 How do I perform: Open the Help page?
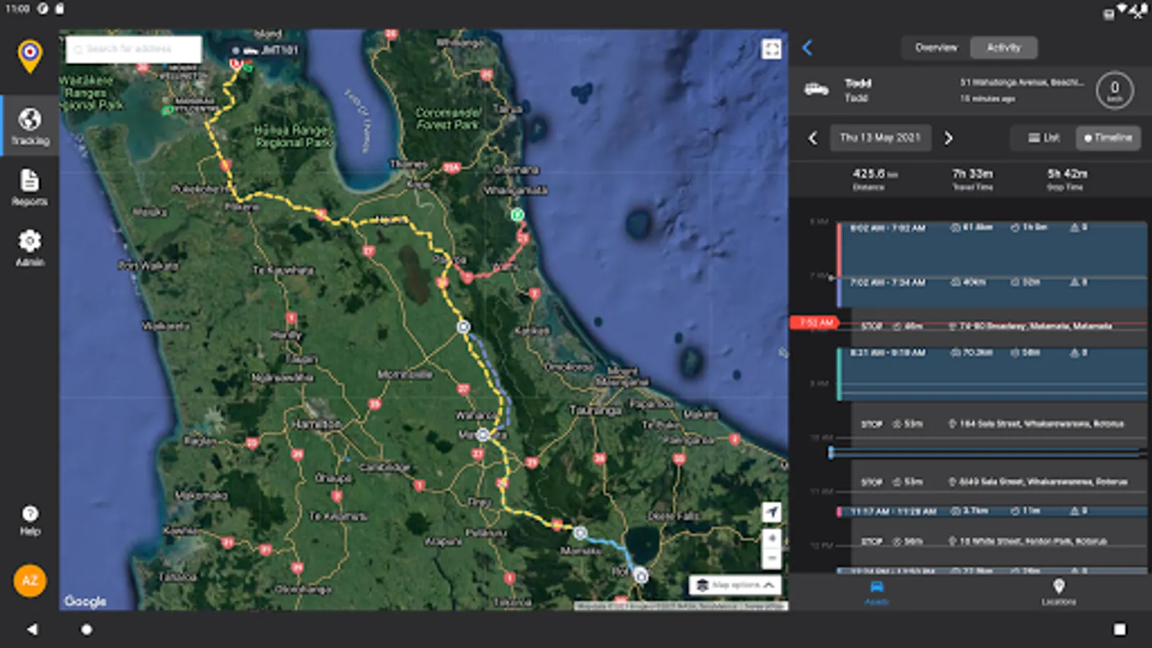click(30, 520)
